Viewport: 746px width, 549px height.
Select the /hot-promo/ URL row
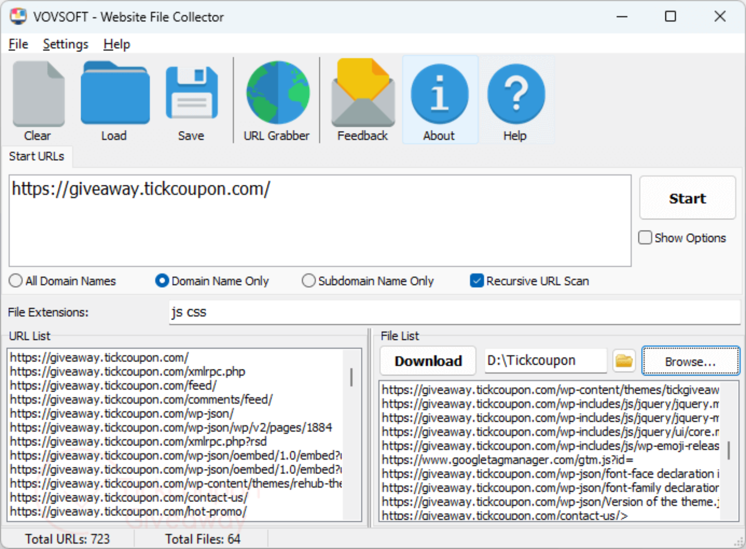pyautogui.click(x=128, y=512)
